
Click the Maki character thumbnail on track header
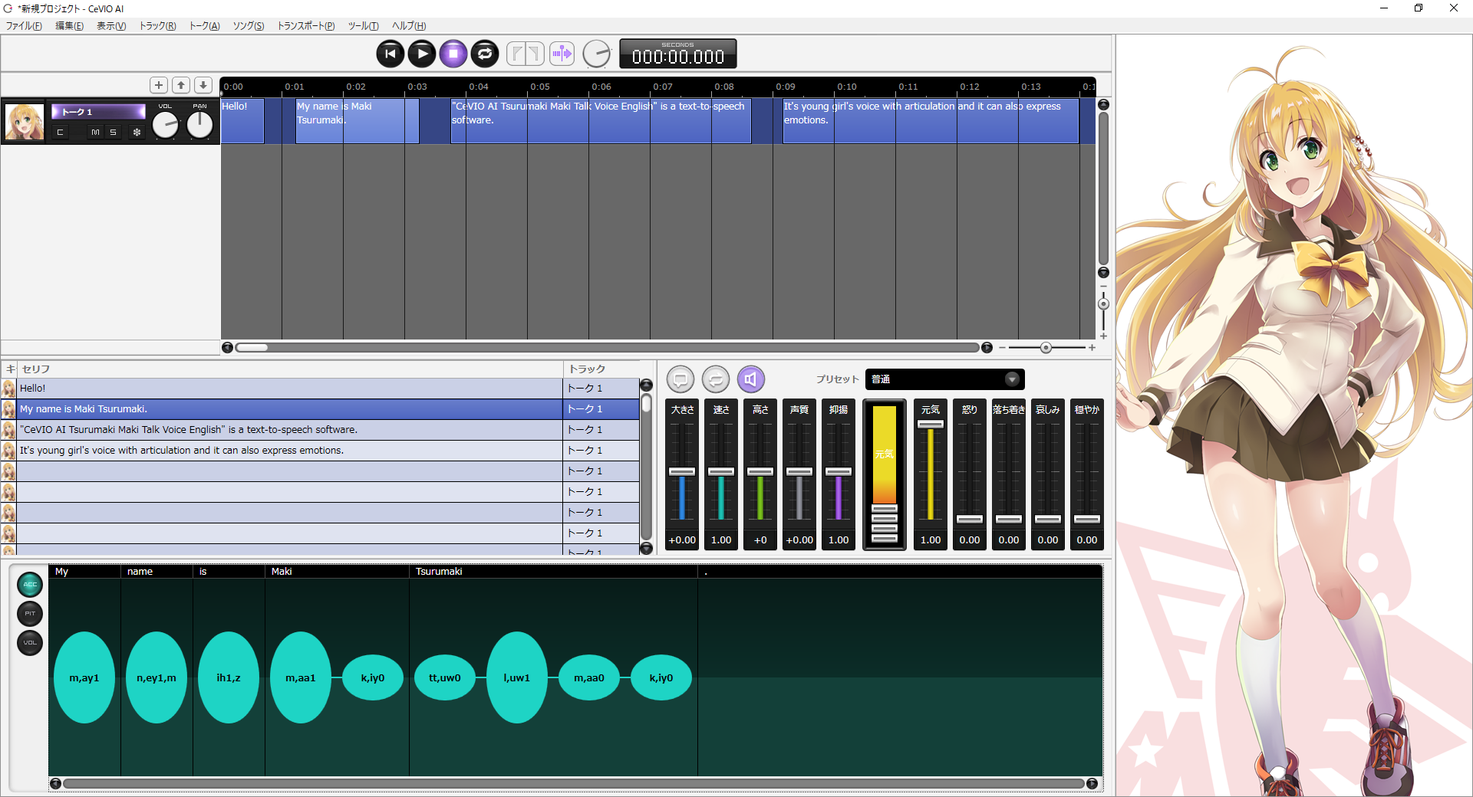[x=25, y=122]
